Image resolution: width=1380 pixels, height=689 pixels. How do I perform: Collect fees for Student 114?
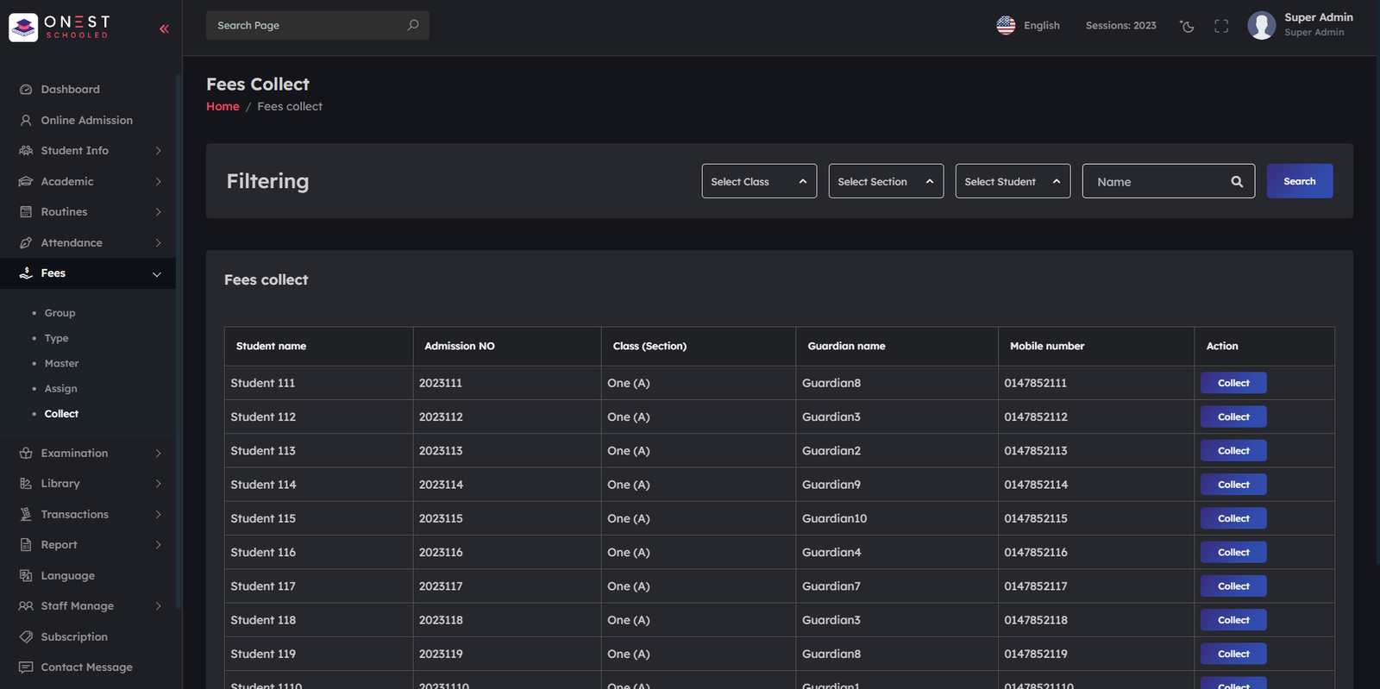click(1233, 485)
